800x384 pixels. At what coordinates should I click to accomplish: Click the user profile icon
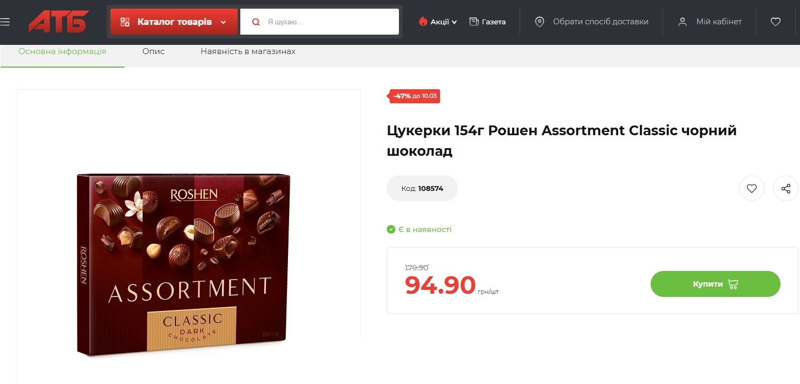[683, 22]
